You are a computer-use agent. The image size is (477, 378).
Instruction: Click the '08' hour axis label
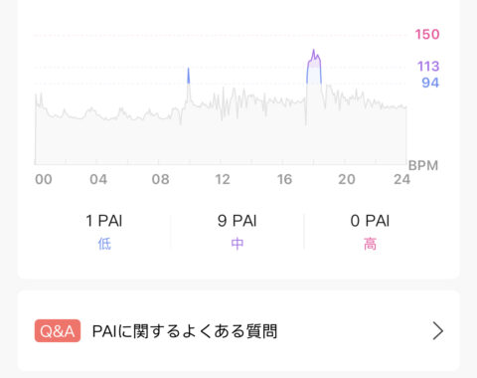(x=161, y=179)
